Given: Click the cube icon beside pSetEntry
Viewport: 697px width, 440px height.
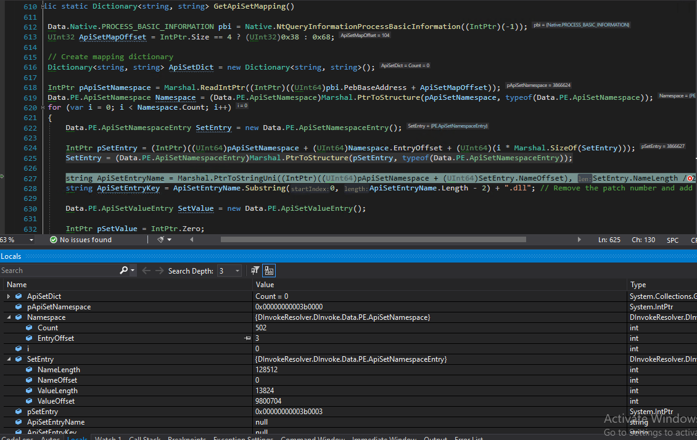Looking at the screenshot, I should pyautogui.click(x=19, y=412).
